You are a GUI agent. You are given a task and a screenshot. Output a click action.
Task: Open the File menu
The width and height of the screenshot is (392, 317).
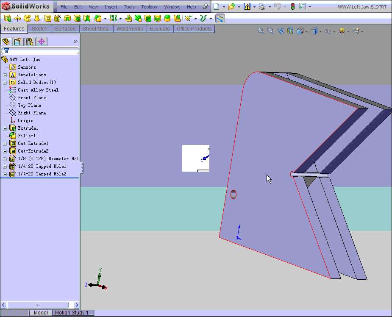[64, 7]
